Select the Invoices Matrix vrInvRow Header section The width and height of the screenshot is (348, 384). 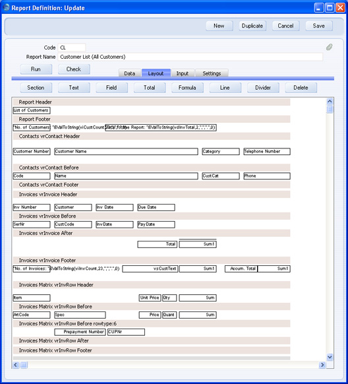(x=152, y=285)
